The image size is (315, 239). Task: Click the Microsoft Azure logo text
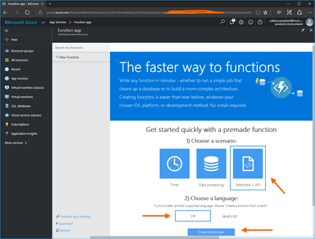[x=21, y=23]
